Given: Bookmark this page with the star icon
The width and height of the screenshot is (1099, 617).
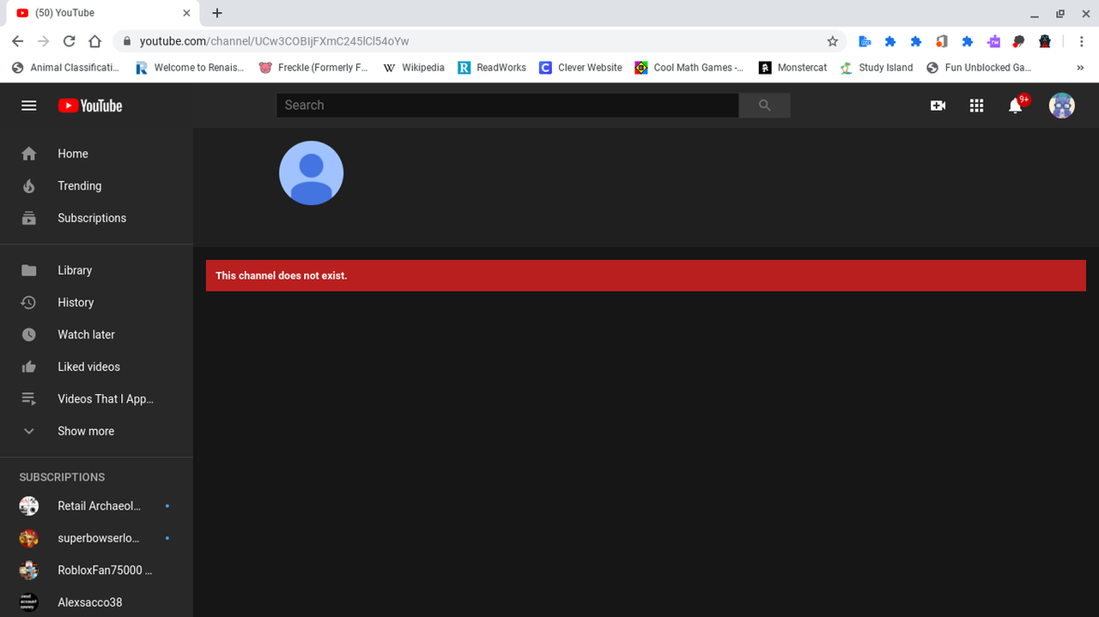Looking at the screenshot, I should coord(832,41).
